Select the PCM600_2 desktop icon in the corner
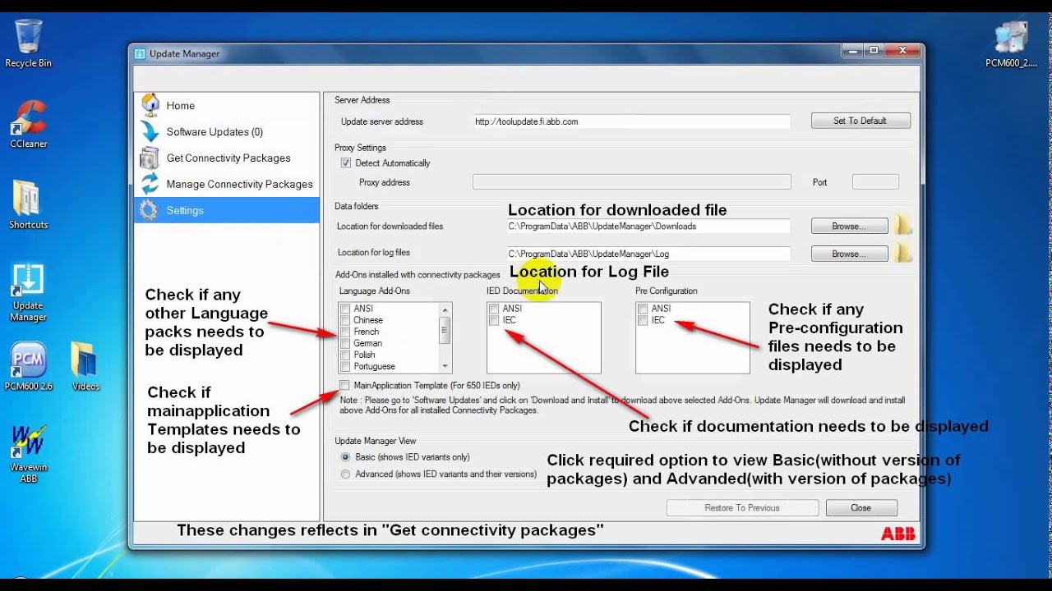 pyautogui.click(x=1011, y=45)
